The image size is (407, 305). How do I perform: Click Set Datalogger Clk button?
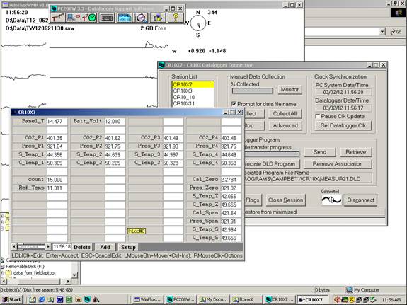(343, 126)
